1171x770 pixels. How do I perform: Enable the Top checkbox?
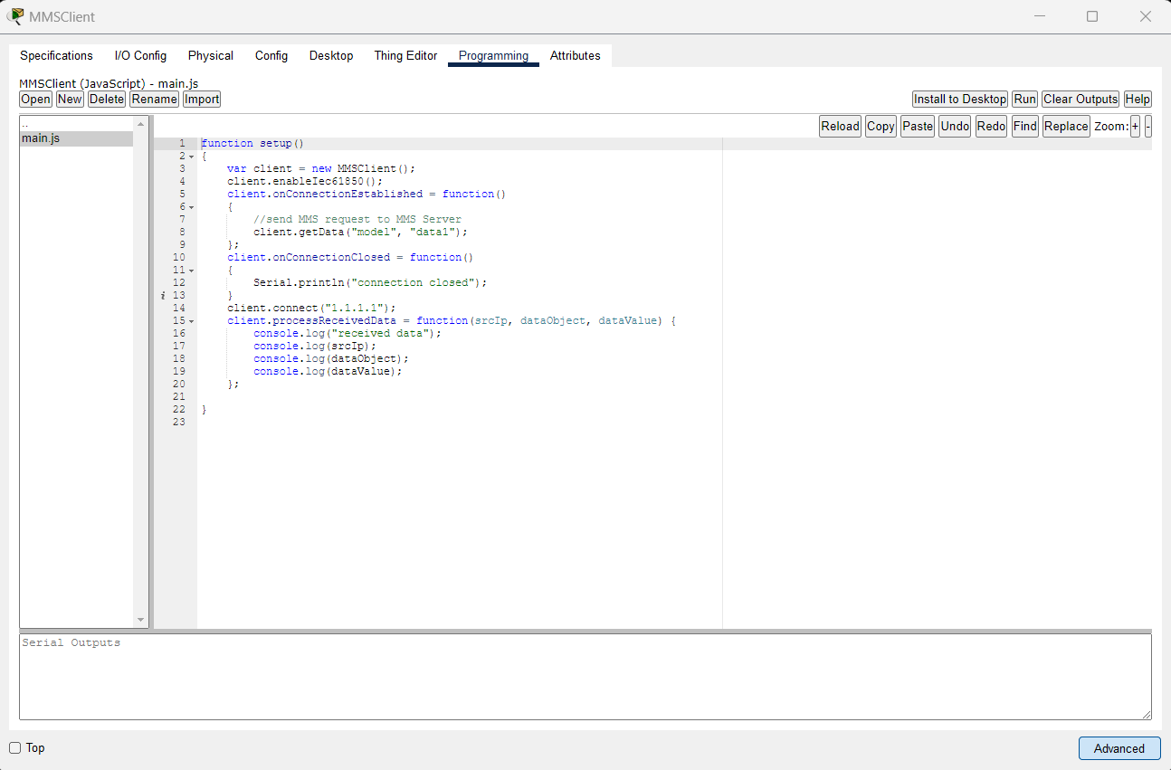[14, 747]
